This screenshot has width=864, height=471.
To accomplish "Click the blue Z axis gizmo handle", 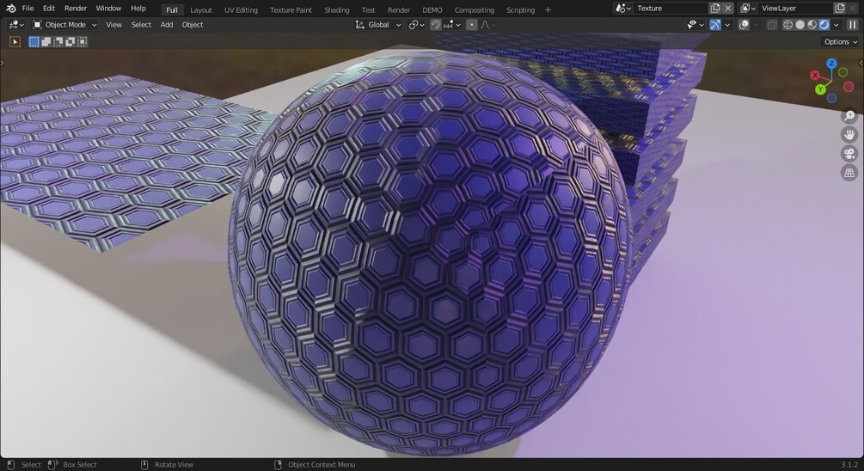I will [831, 64].
